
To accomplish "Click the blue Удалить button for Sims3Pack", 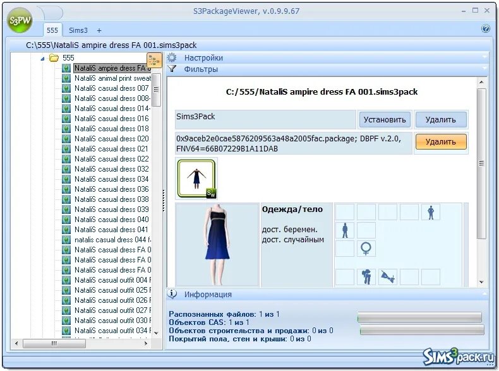I will click(x=440, y=119).
